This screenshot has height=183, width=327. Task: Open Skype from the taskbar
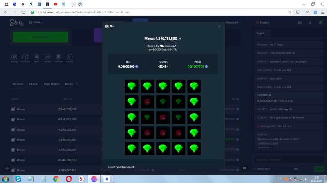point(18,179)
